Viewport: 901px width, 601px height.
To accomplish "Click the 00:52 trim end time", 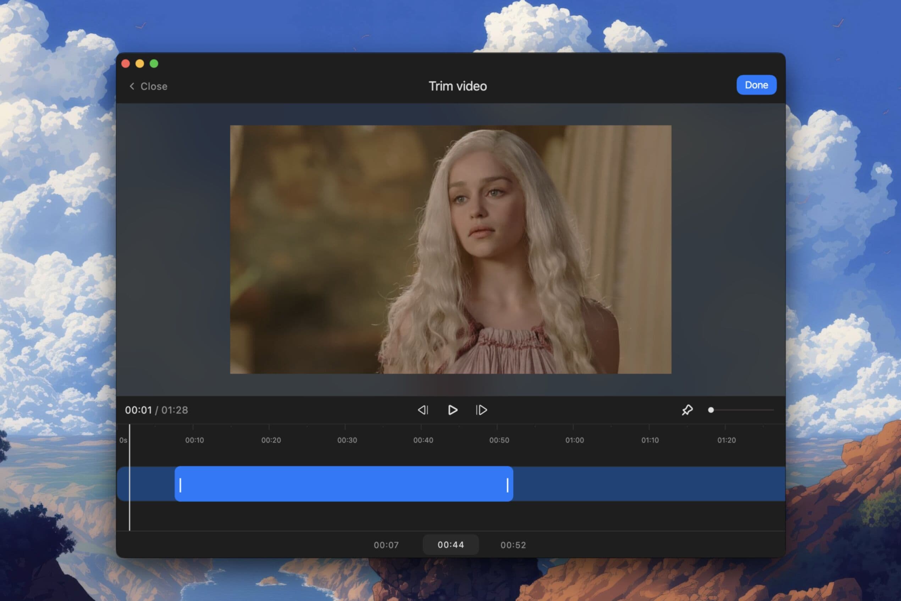I will click(x=513, y=545).
